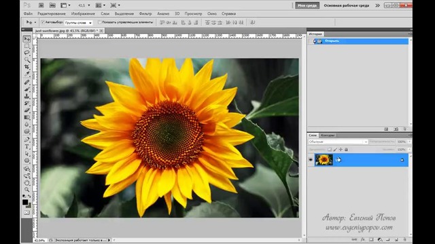Toggle lock position icon
Screen dimensions: 435x244
point(341,149)
